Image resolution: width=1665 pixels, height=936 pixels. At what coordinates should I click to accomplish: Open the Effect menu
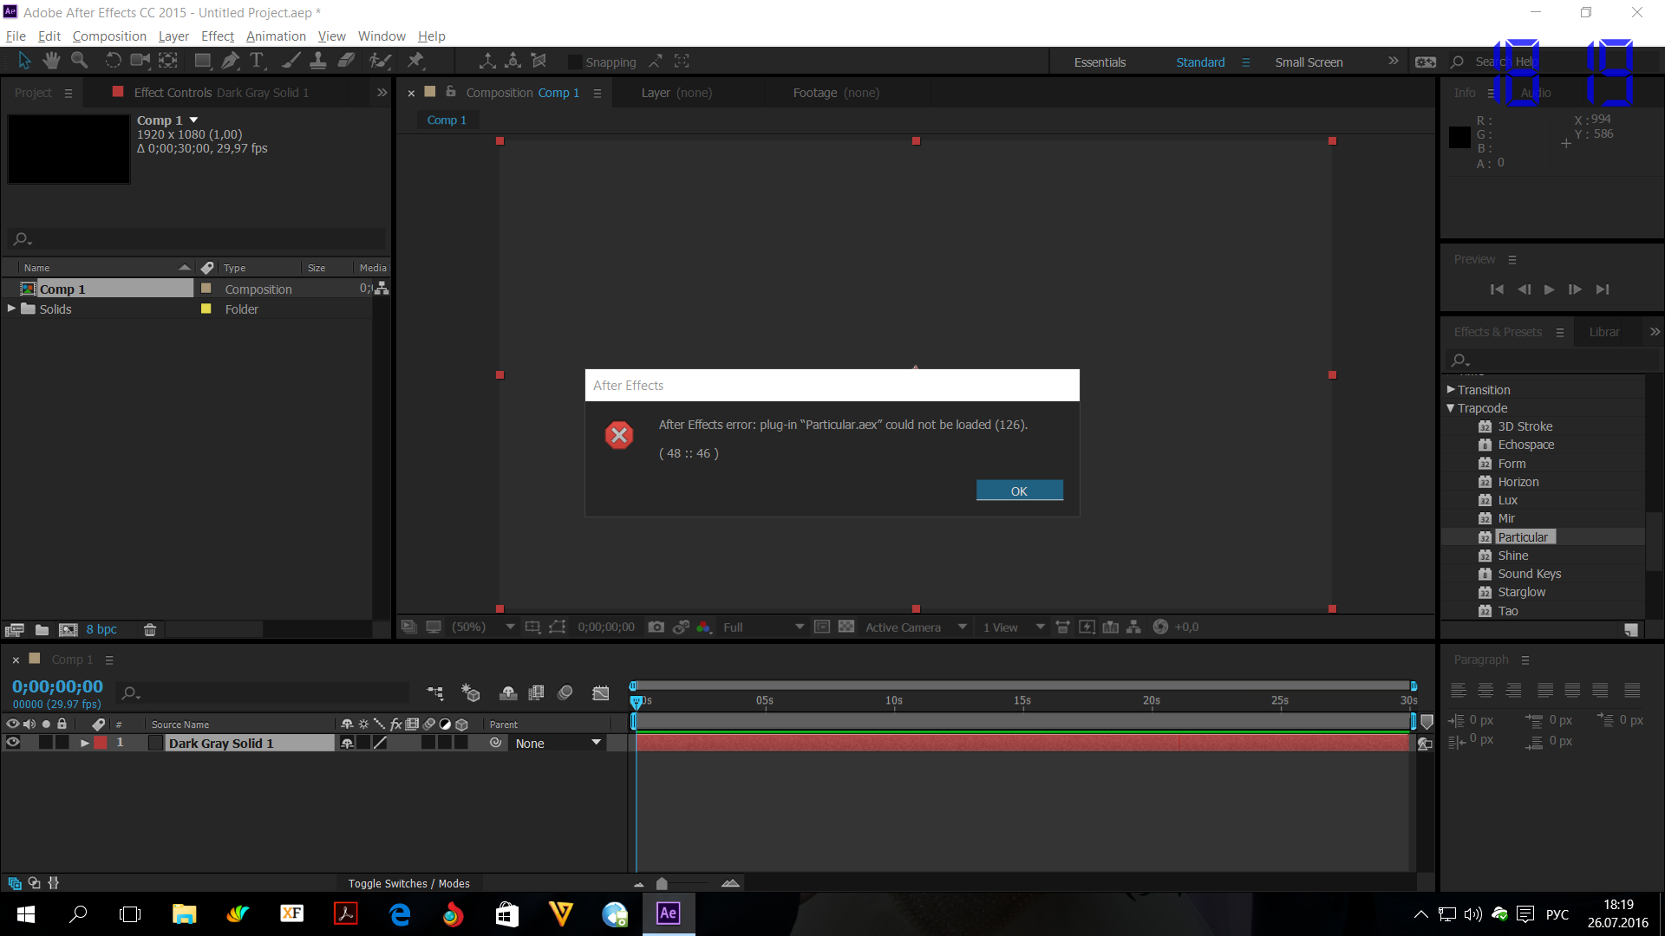coord(218,36)
